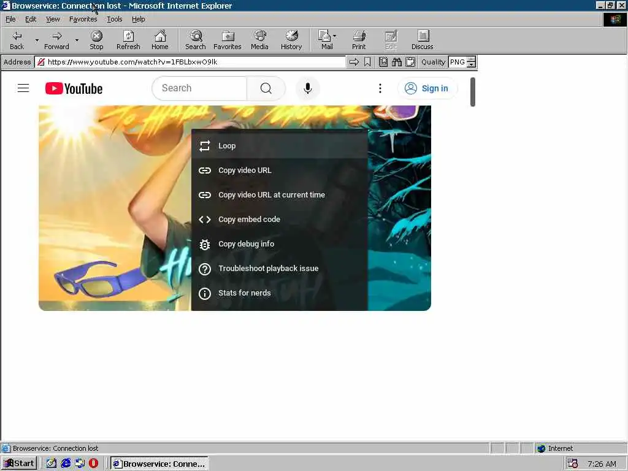Screen dimensions: 628x471
Task: Open the Edit menu
Action: (31, 19)
